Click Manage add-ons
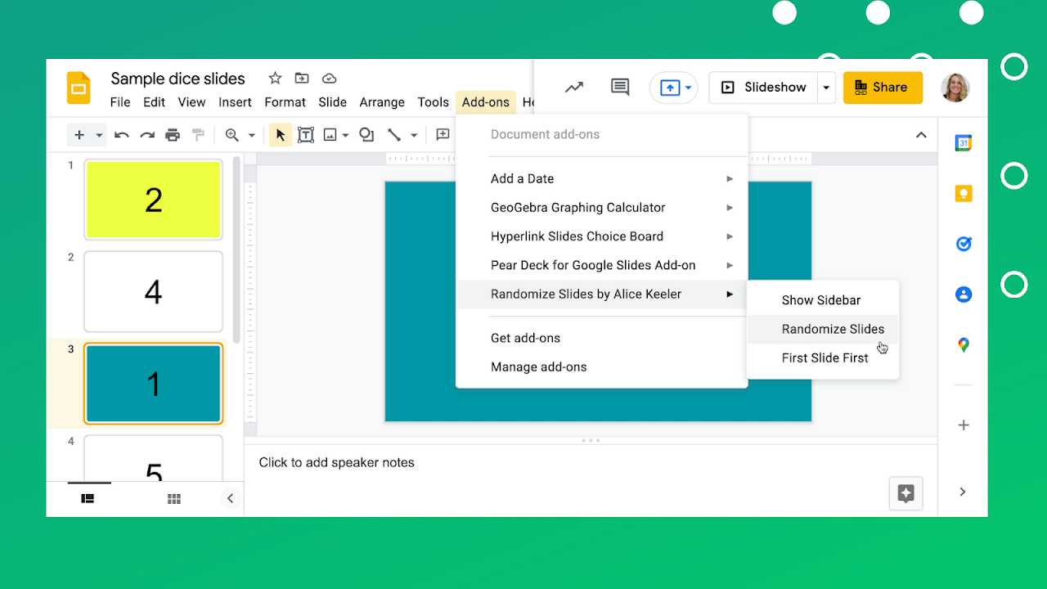This screenshot has width=1047, height=589. pyautogui.click(x=602, y=367)
